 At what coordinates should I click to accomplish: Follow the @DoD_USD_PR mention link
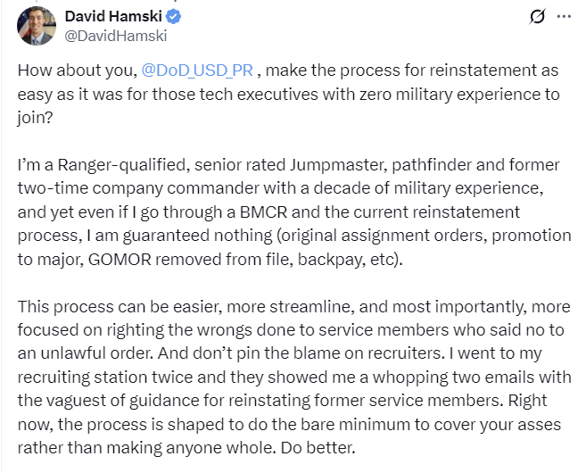pyautogui.click(x=197, y=71)
